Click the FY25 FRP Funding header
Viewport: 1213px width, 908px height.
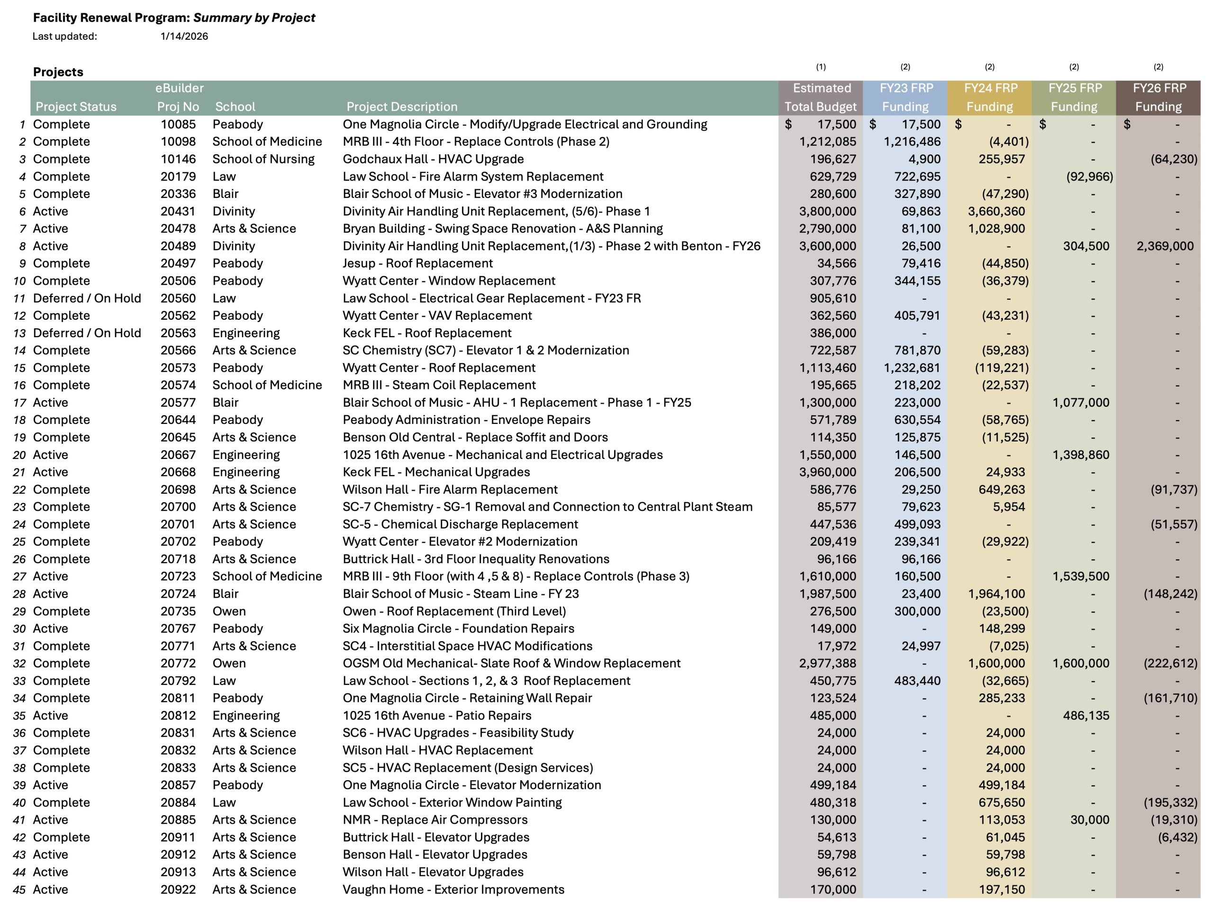point(1074,98)
